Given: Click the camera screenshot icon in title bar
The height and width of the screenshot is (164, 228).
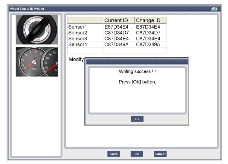Looking at the screenshot, I should click(x=214, y=8).
